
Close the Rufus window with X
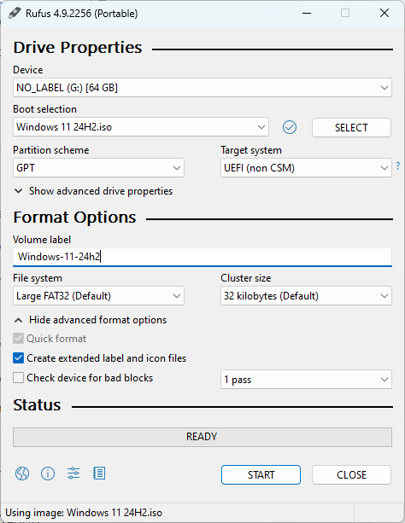coord(384,14)
